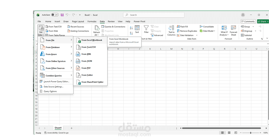
Task: Click into the Search box
Action: click(154, 15)
